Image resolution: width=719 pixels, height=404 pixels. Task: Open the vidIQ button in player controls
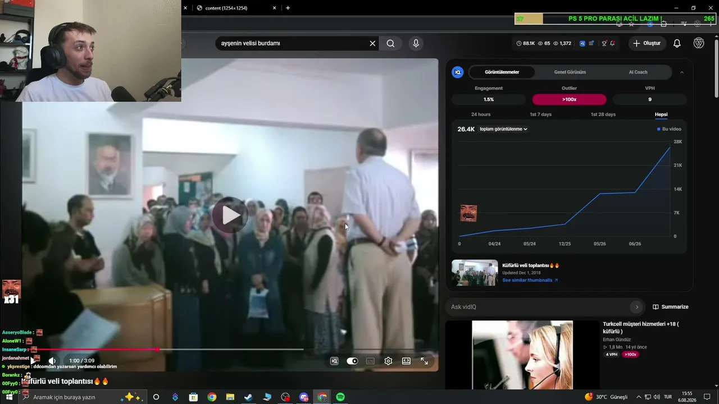[x=334, y=361]
